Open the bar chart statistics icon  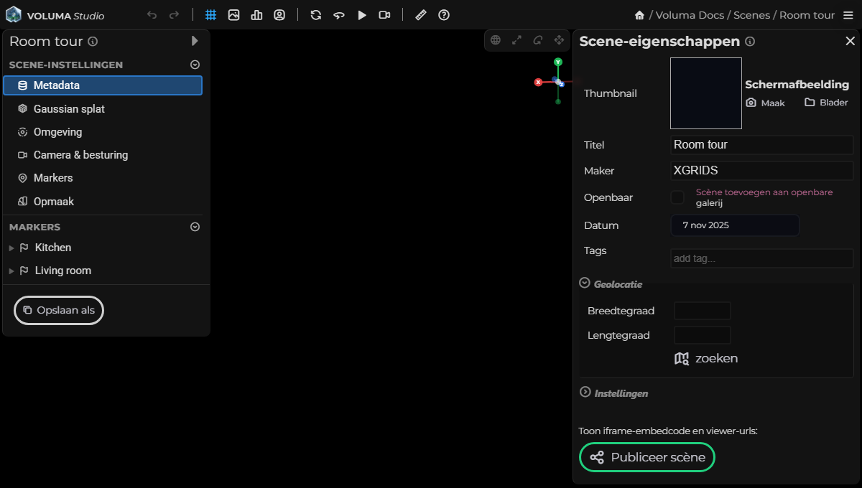coord(256,15)
